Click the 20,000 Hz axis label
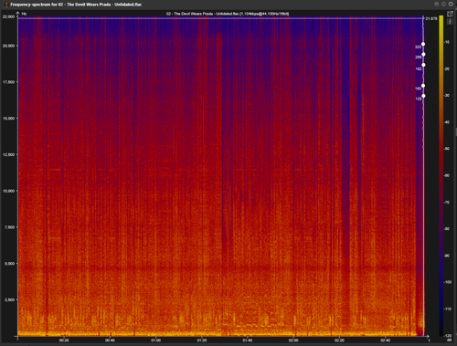This screenshot has width=457, height=346. (x=8, y=46)
